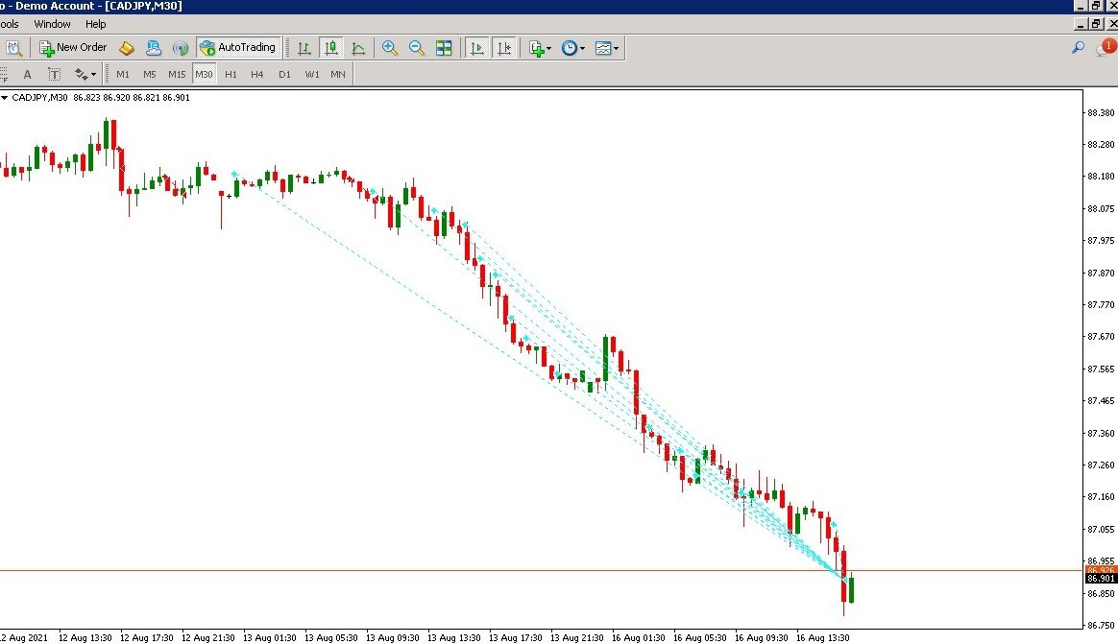Switch chart to candlesticks mode
Image resolution: width=1118 pixels, height=644 pixels.
[x=330, y=48]
